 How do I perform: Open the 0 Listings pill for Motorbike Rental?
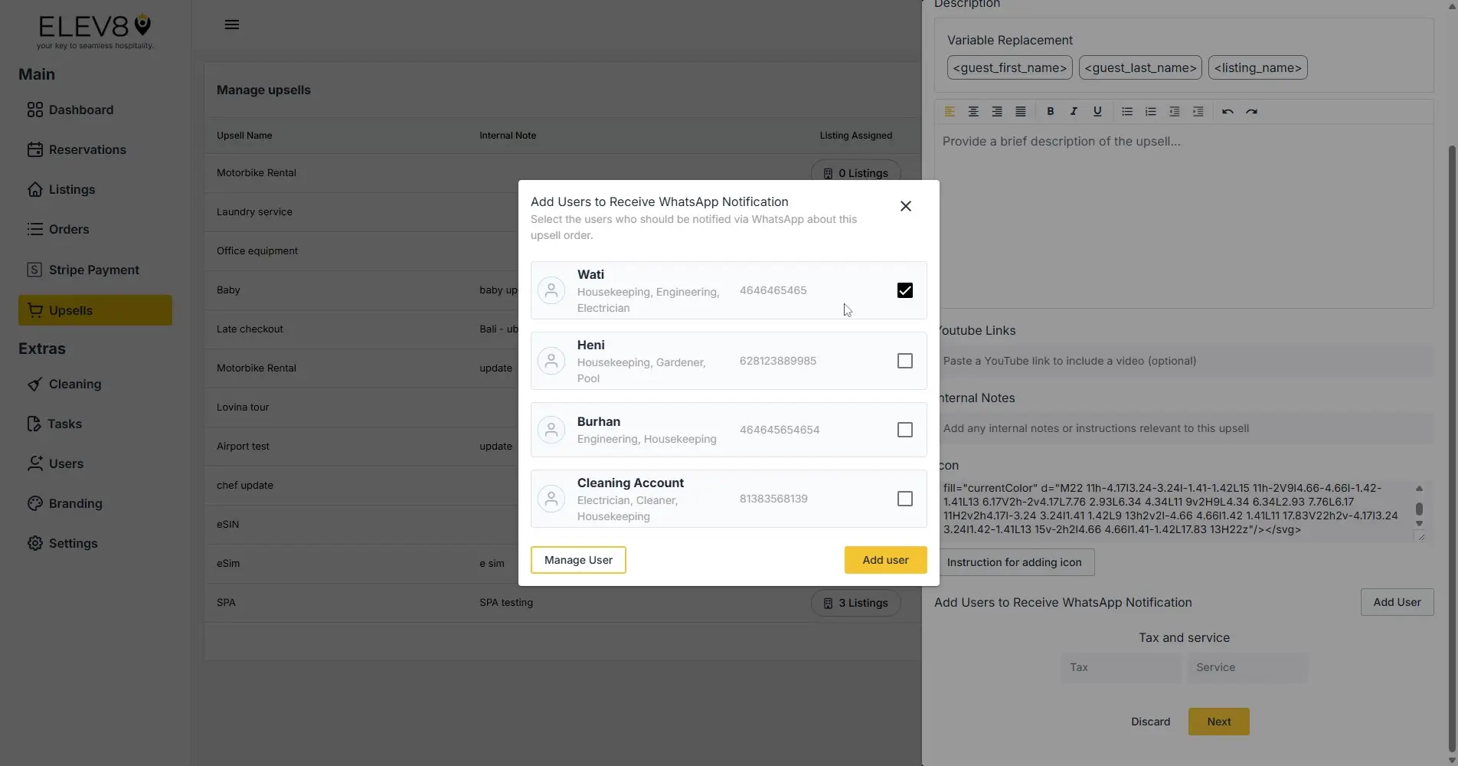tap(855, 172)
